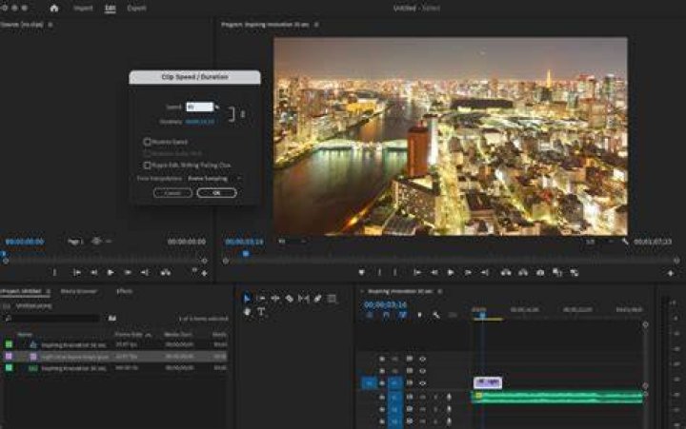Step forward one frame in the Program monitor
686x429 pixels.
coord(468,273)
